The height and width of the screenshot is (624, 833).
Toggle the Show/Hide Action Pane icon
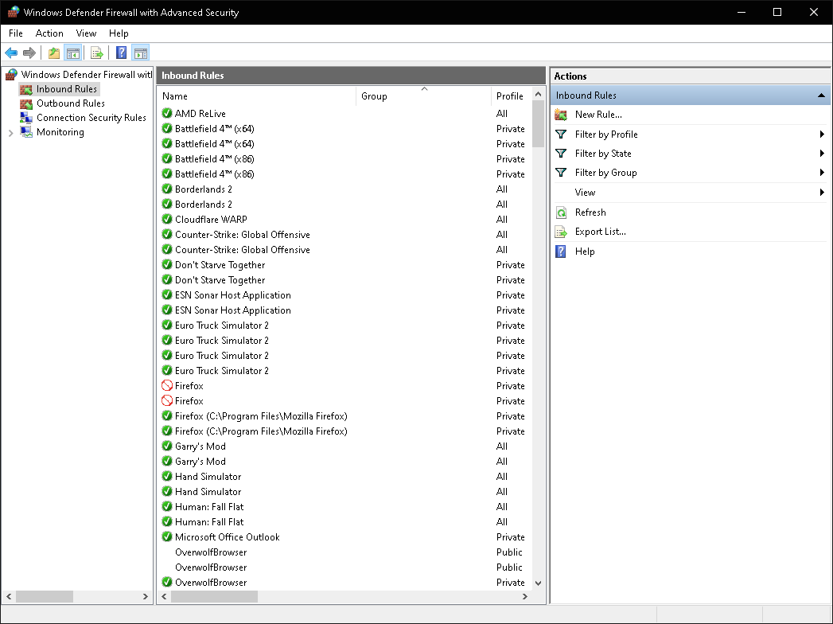point(141,53)
